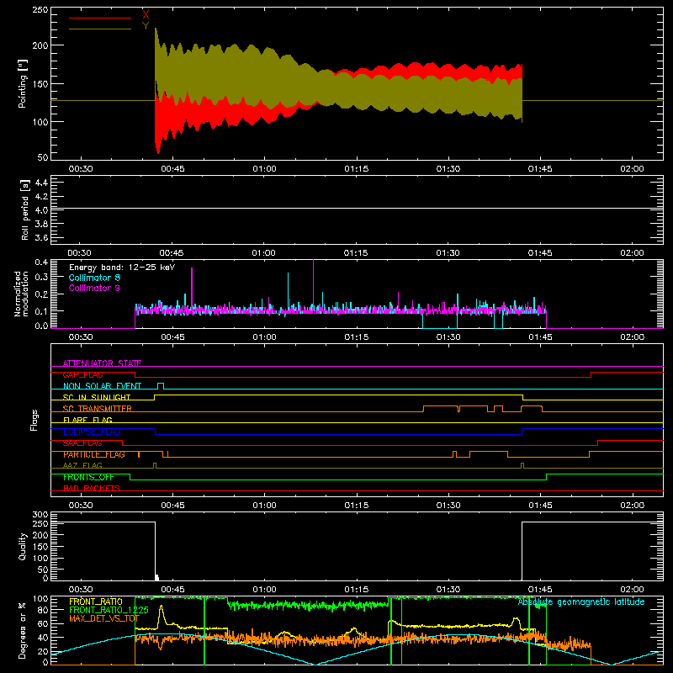
Task: Click the 300 tick on Quality axis
Action: pos(40,514)
